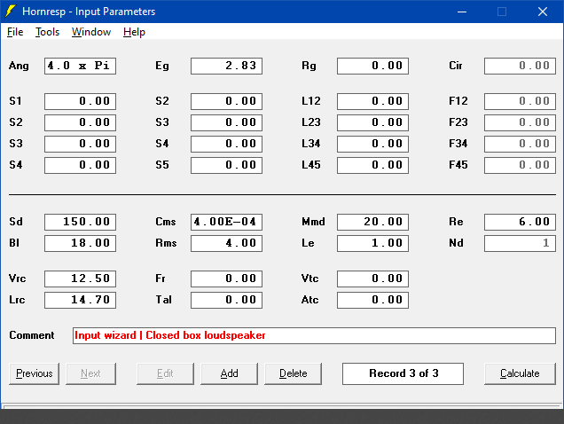Click the Cms field showing 4.00E-04

click(227, 222)
